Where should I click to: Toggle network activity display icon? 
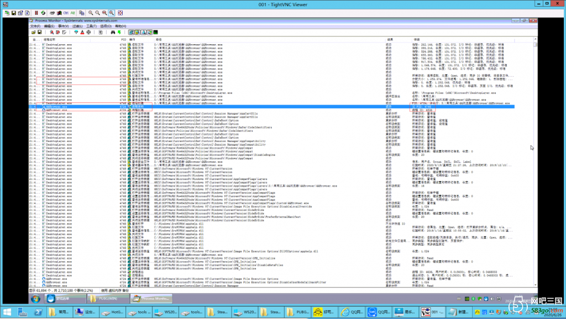pyautogui.click(x=144, y=33)
